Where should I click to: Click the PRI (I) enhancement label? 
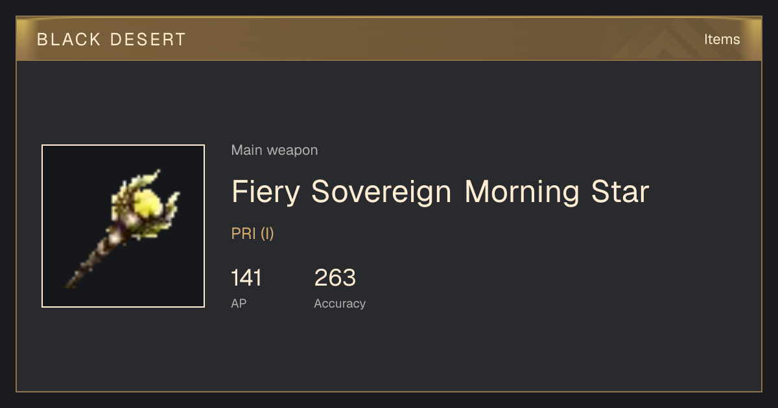[x=253, y=234]
